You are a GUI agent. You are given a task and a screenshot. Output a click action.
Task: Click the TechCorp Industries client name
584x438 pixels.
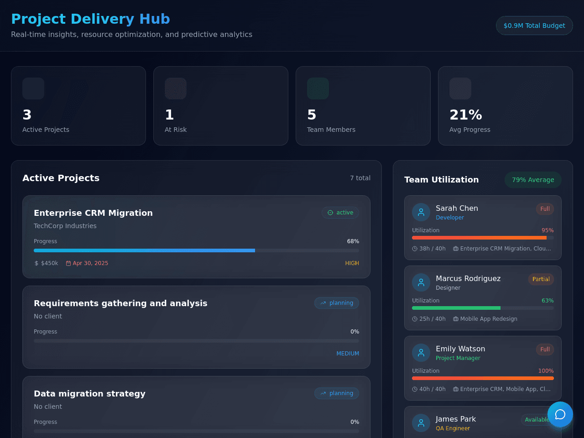point(65,226)
